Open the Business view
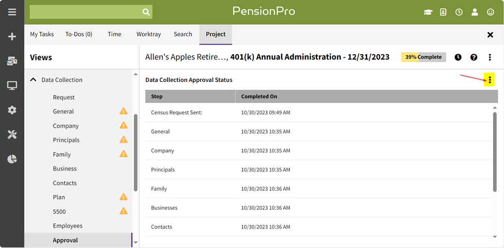The height and width of the screenshot is (248, 504). tap(65, 169)
